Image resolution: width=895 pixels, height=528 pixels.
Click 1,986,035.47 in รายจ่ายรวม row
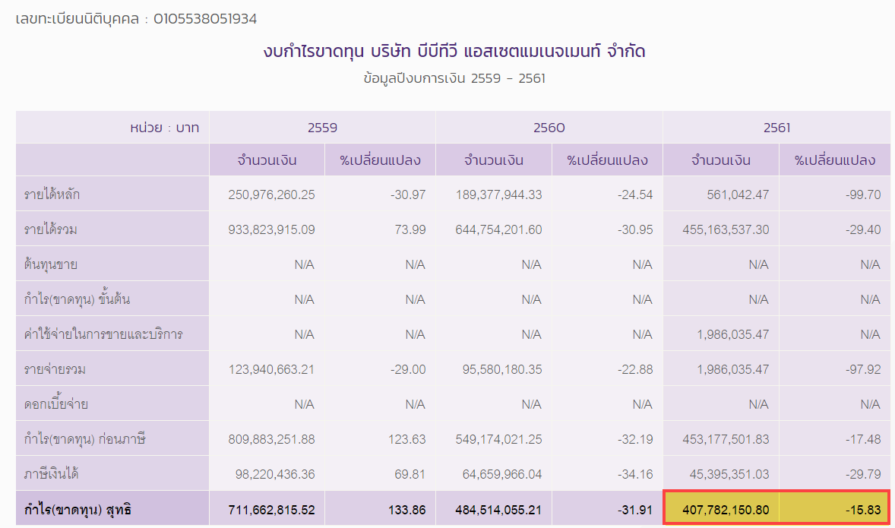(x=733, y=369)
